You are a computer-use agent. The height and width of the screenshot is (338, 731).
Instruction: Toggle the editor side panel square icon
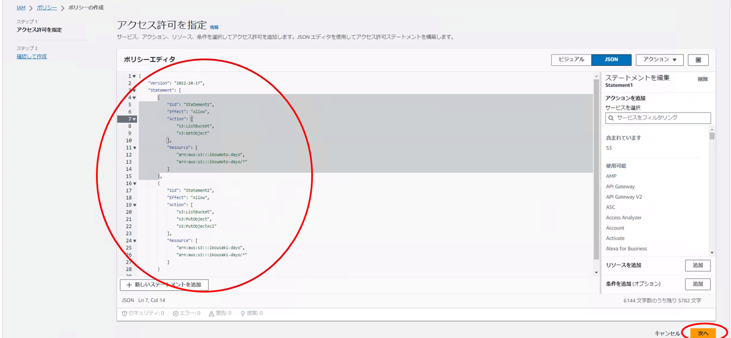click(698, 60)
